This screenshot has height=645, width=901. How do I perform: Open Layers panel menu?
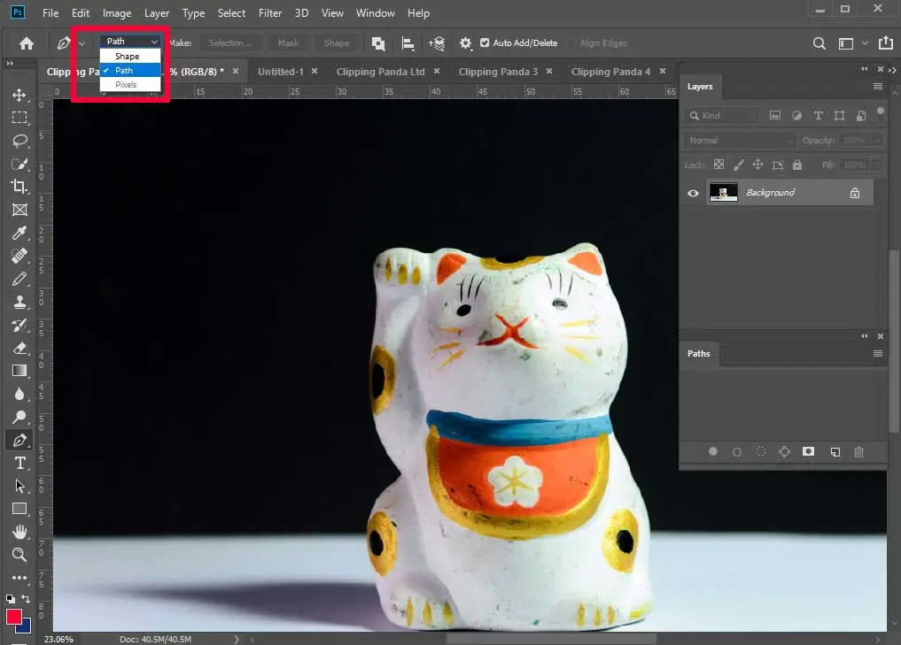[877, 87]
